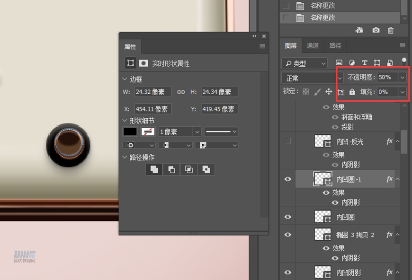
Task: Show the 内凹 -反光 layer
Action: (x=286, y=141)
